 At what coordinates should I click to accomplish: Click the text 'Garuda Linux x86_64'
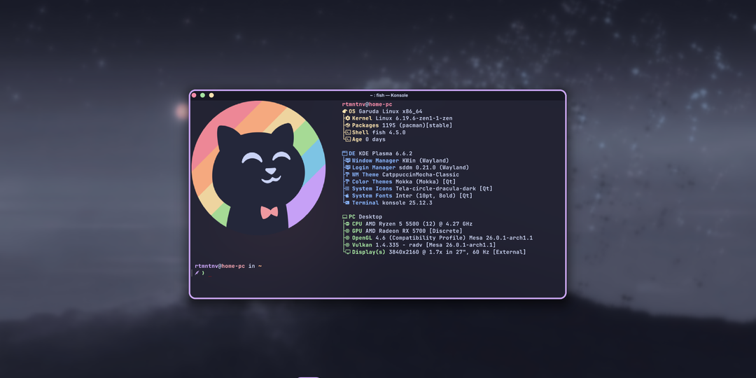391,111
